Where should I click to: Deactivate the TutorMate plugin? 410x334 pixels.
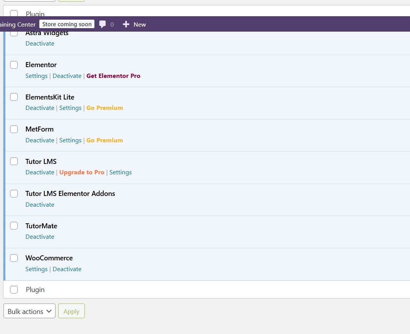pos(40,237)
